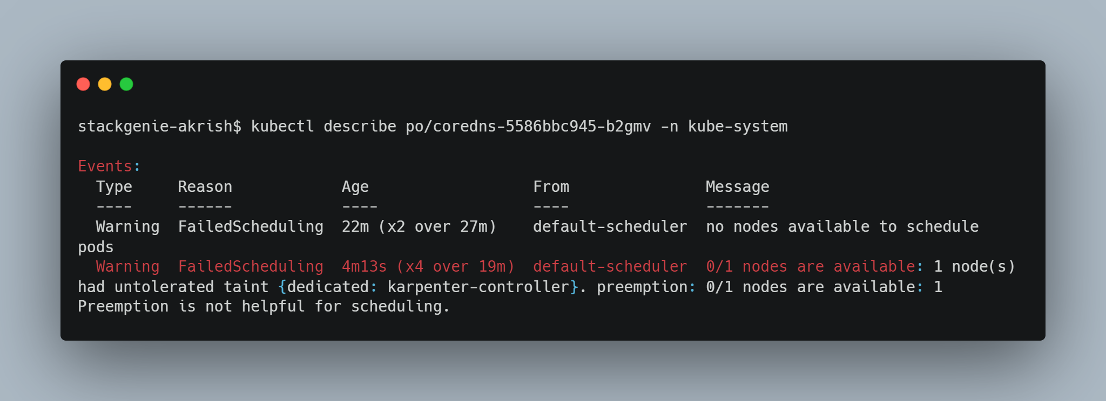
Task: Click the Reason column header
Action: pyautogui.click(x=205, y=186)
